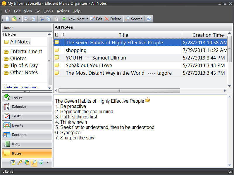Go to the Today section

(x=27, y=97)
